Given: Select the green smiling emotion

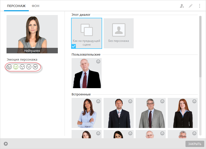Looking at the screenshot, I should (x=16, y=67).
